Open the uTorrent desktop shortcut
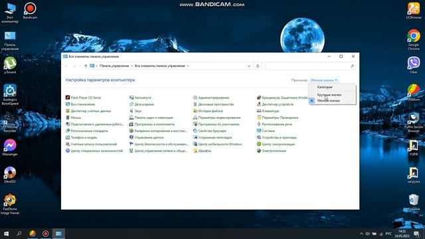 (x=10, y=65)
